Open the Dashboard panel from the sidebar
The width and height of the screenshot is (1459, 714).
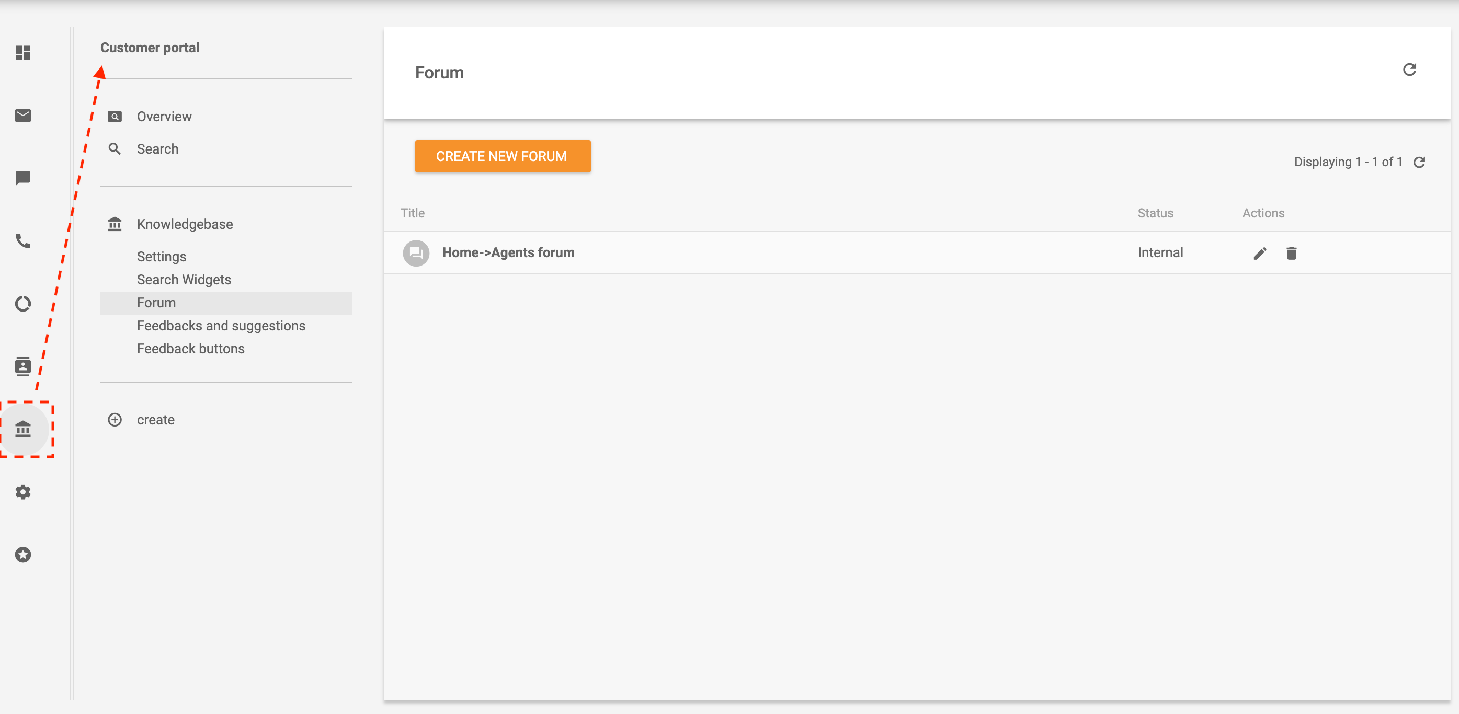click(22, 53)
